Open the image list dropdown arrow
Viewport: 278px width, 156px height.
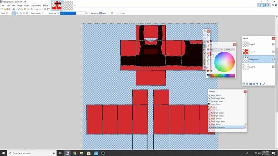tap(75, 6)
